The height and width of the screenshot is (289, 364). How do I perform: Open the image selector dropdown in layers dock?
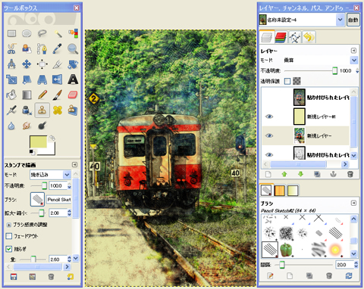click(340, 20)
